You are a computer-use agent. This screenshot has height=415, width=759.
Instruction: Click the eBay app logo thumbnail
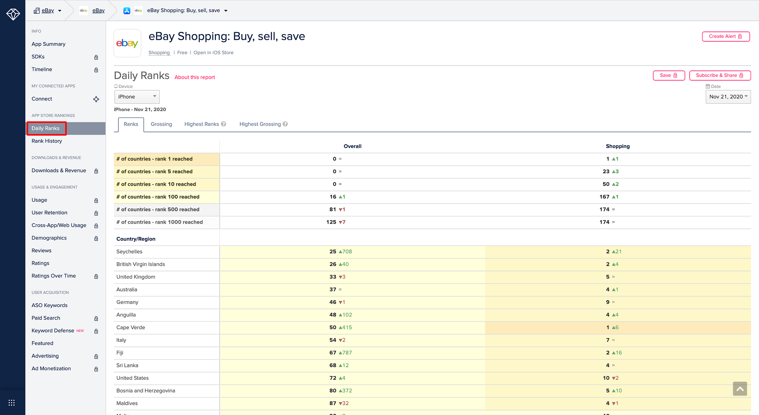pos(128,43)
